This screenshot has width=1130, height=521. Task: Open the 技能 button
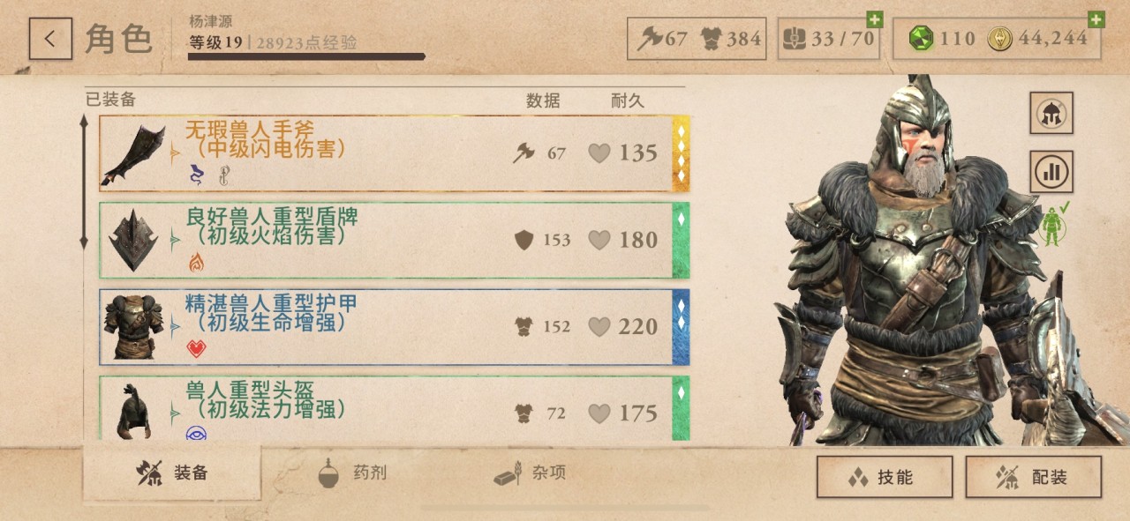[x=885, y=478]
